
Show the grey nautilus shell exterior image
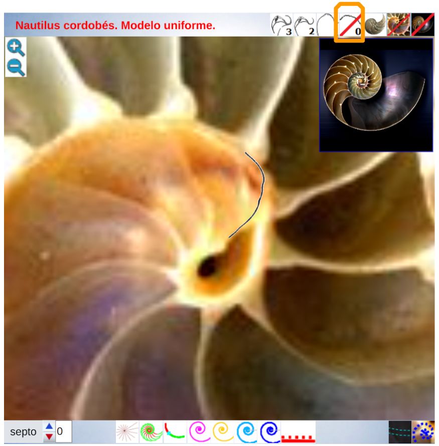(x=375, y=25)
